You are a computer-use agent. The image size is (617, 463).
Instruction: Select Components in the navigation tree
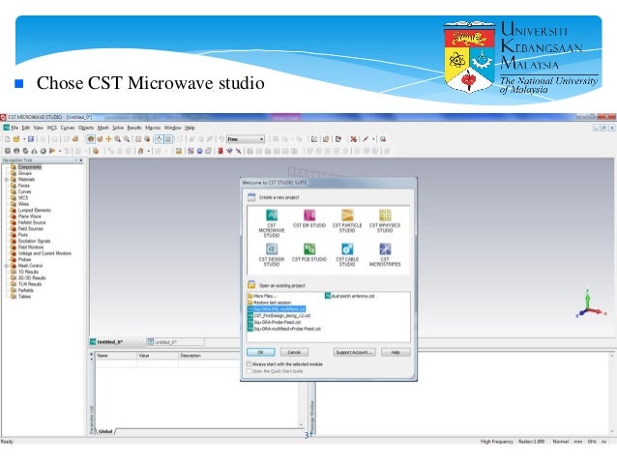coord(30,167)
